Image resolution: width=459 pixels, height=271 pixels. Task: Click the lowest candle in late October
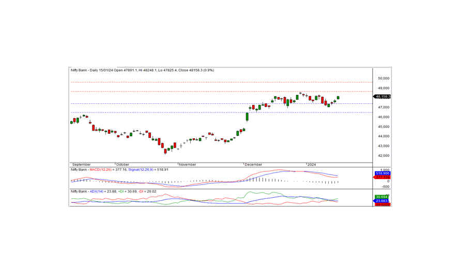tap(165, 151)
